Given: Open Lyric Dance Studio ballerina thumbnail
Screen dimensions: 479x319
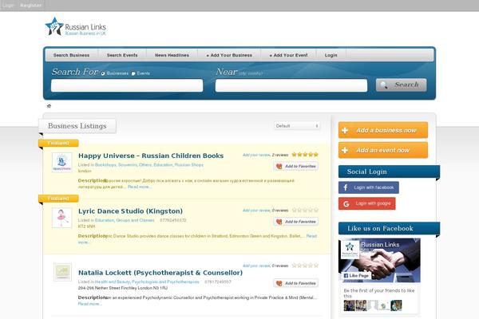Looking at the screenshot, I should pyautogui.click(x=62, y=218).
